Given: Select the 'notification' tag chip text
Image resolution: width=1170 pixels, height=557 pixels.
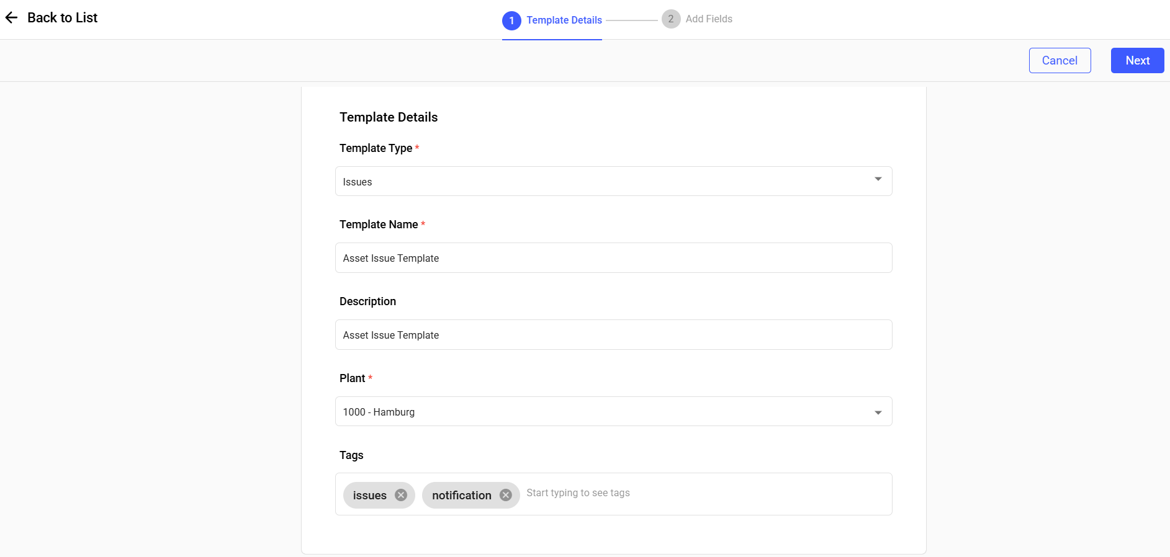Looking at the screenshot, I should [461, 496].
